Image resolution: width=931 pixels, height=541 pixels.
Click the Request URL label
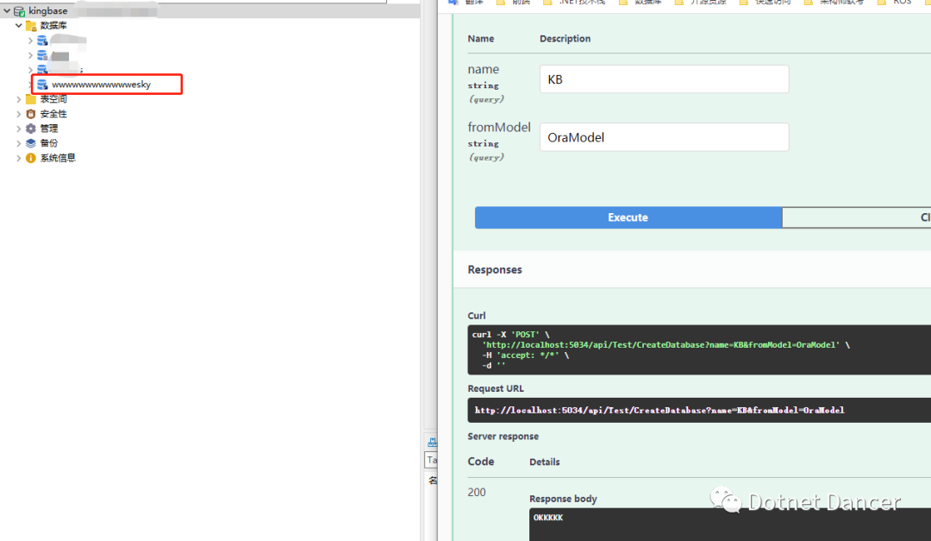tap(496, 389)
